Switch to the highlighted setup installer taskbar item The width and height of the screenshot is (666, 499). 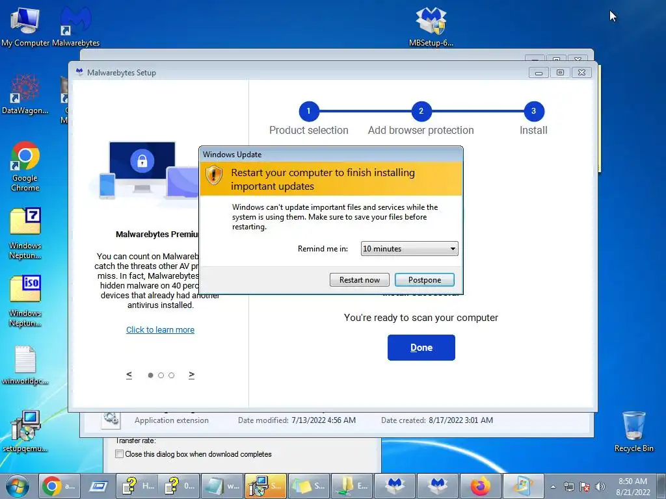[265, 486]
